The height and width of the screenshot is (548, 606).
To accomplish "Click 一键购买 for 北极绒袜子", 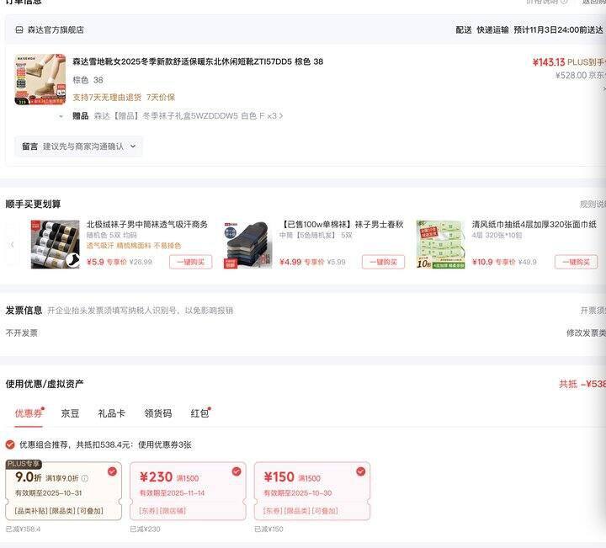I will tap(190, 262).
